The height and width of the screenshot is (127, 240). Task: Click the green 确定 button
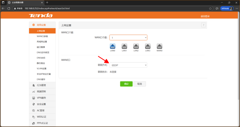coord(126,84)
